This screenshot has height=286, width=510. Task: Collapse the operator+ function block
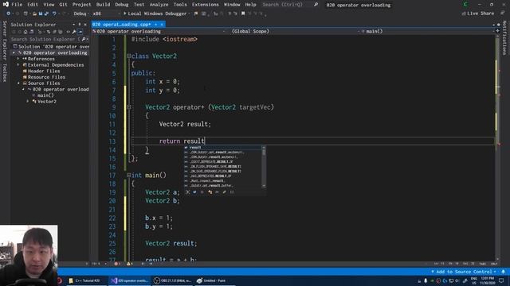click(129, 107)
